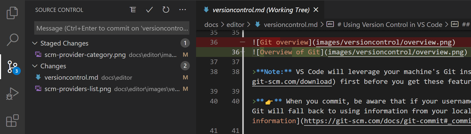Toggle view as tree in Source Control
The image size is (471, 134).
click(133, 10)
